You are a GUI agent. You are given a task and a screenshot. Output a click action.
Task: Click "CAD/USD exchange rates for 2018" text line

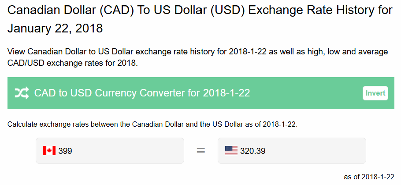(x=73, y=63)
